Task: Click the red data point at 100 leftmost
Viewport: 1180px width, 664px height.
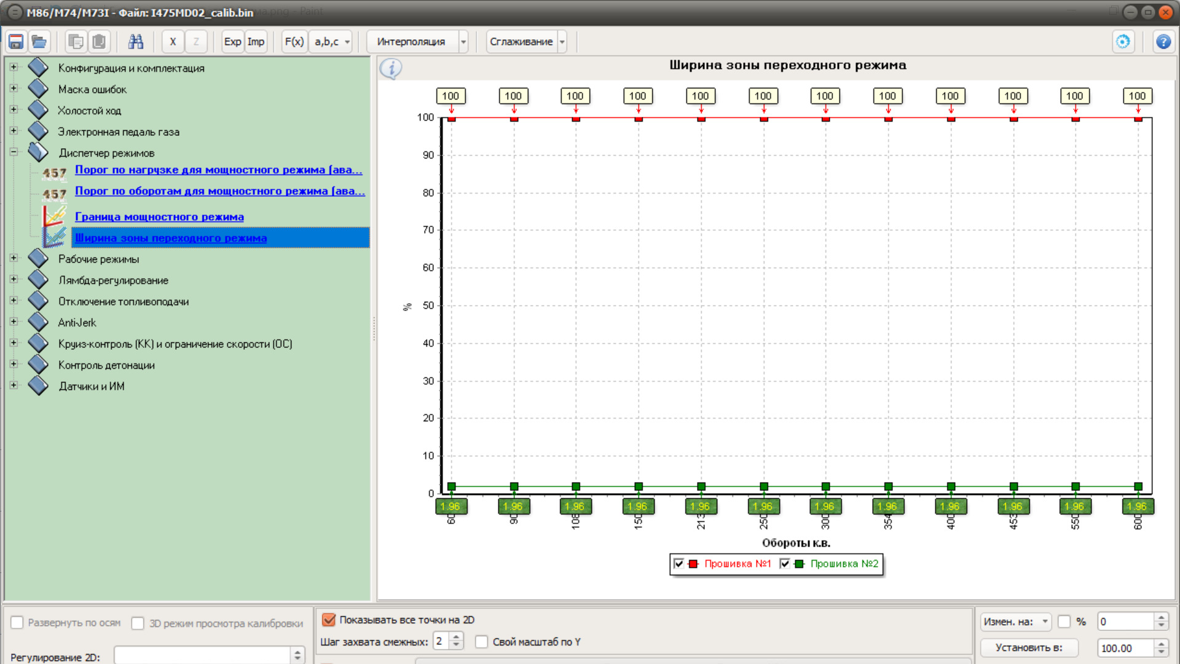Action: (x=452, y=118)
